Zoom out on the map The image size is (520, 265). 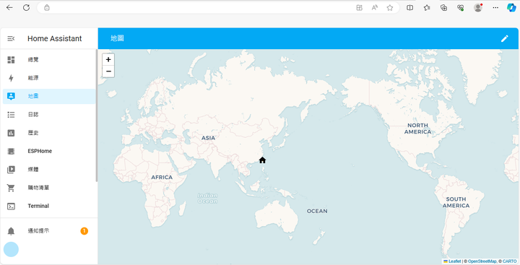[108, 71]
